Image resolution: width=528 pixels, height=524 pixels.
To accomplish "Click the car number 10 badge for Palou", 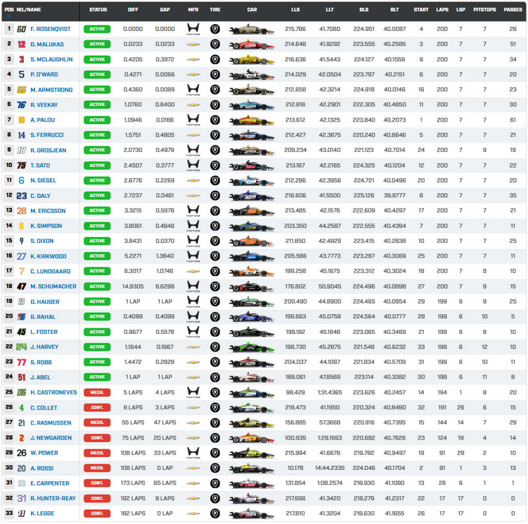I will point(22,120).
